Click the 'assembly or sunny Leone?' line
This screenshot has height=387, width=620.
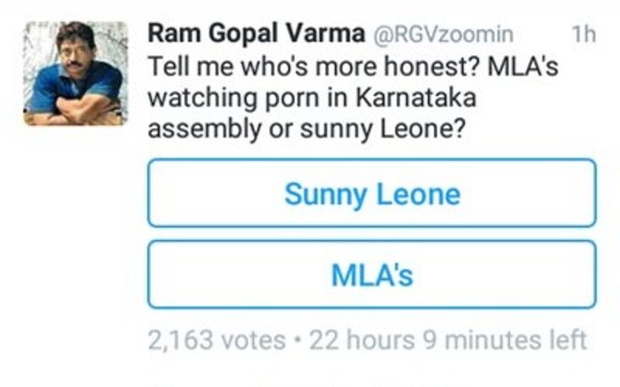pyautogui.click(x=306, y=129)
